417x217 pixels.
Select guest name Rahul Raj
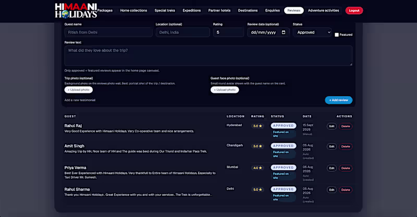pos(73,126)
